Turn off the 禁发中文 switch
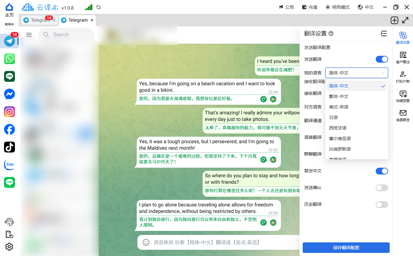 tap(382, 171)
